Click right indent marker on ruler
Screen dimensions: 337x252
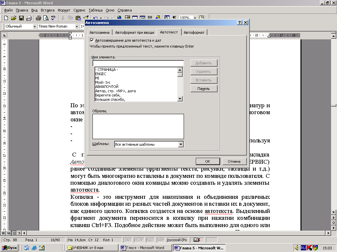pos(269,36)
